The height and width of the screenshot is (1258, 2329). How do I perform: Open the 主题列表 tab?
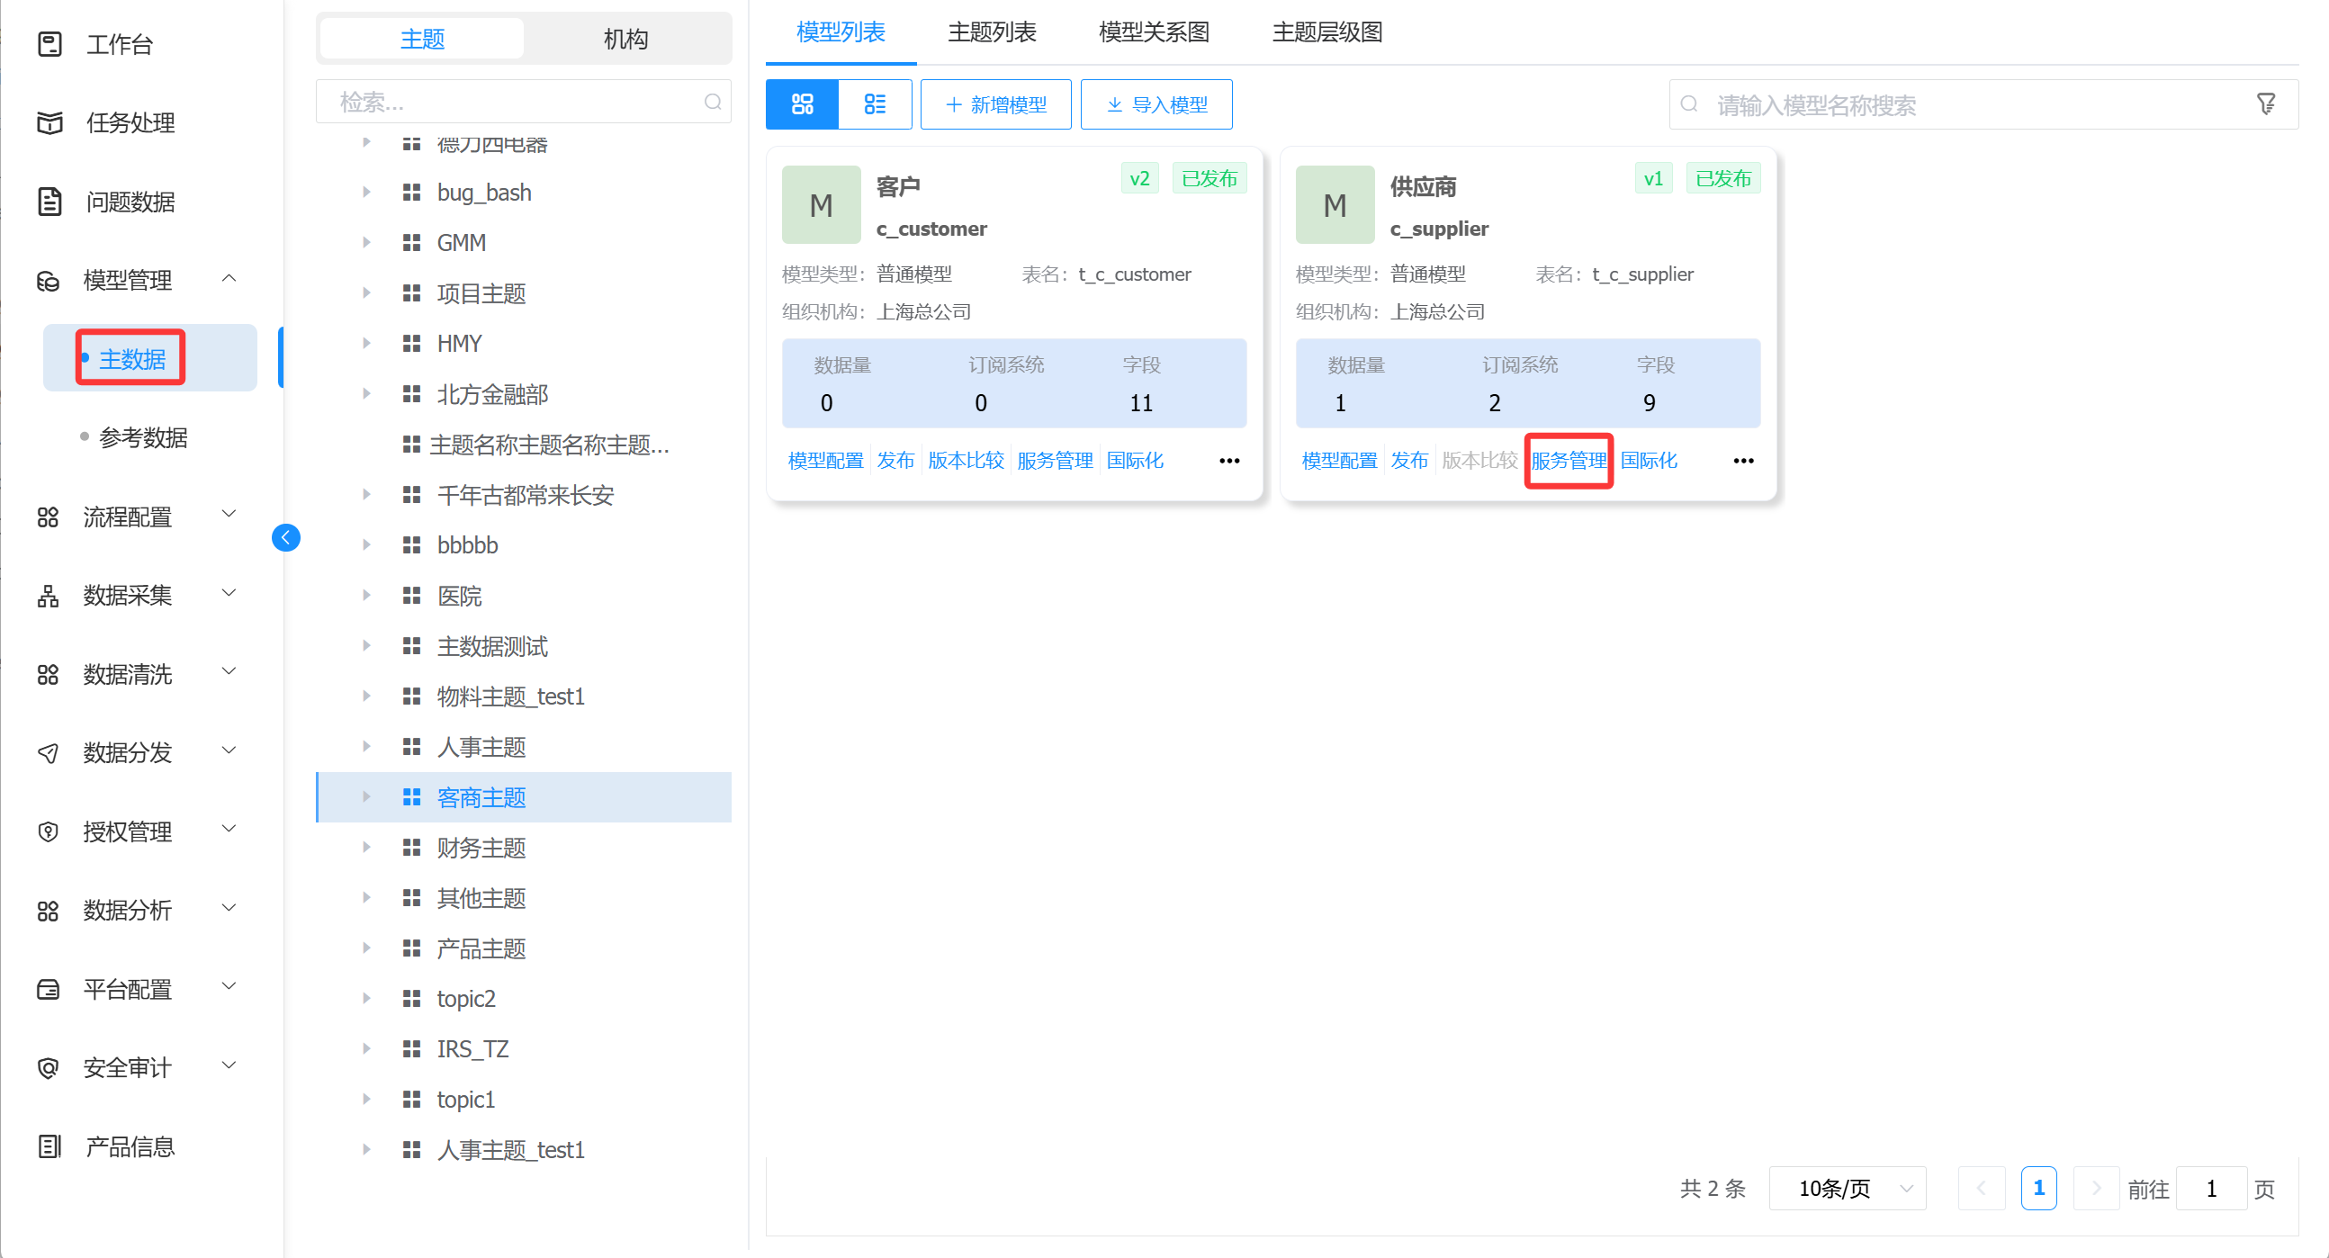click(991, 32)
